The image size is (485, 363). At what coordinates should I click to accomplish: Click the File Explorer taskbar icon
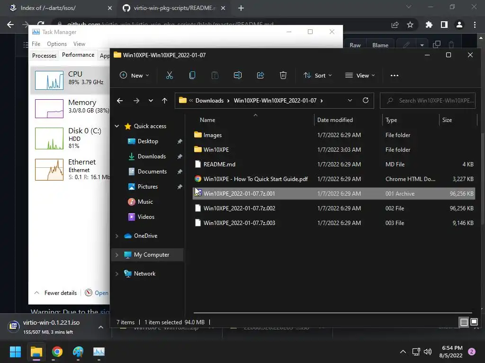36,352
